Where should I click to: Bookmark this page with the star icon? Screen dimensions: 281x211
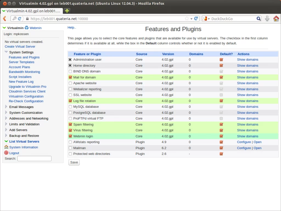click(187, 18)
